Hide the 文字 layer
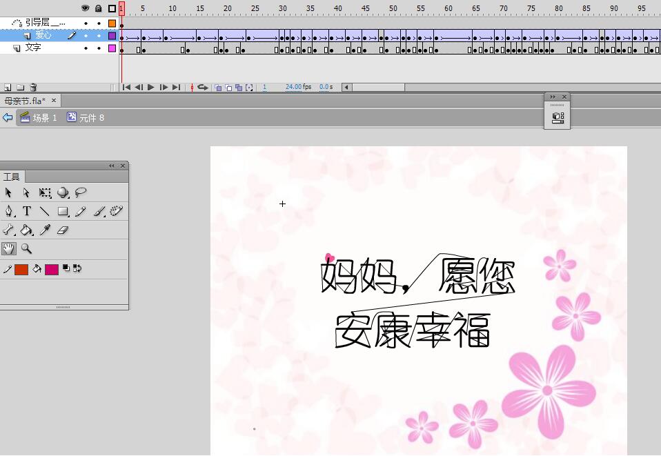This screenshot has width=661, height=456. [86, 48]
